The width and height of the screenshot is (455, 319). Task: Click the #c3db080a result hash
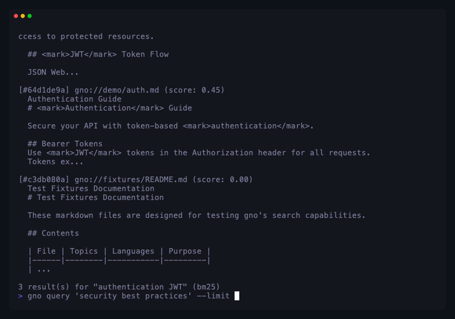(x=44, y=180)
